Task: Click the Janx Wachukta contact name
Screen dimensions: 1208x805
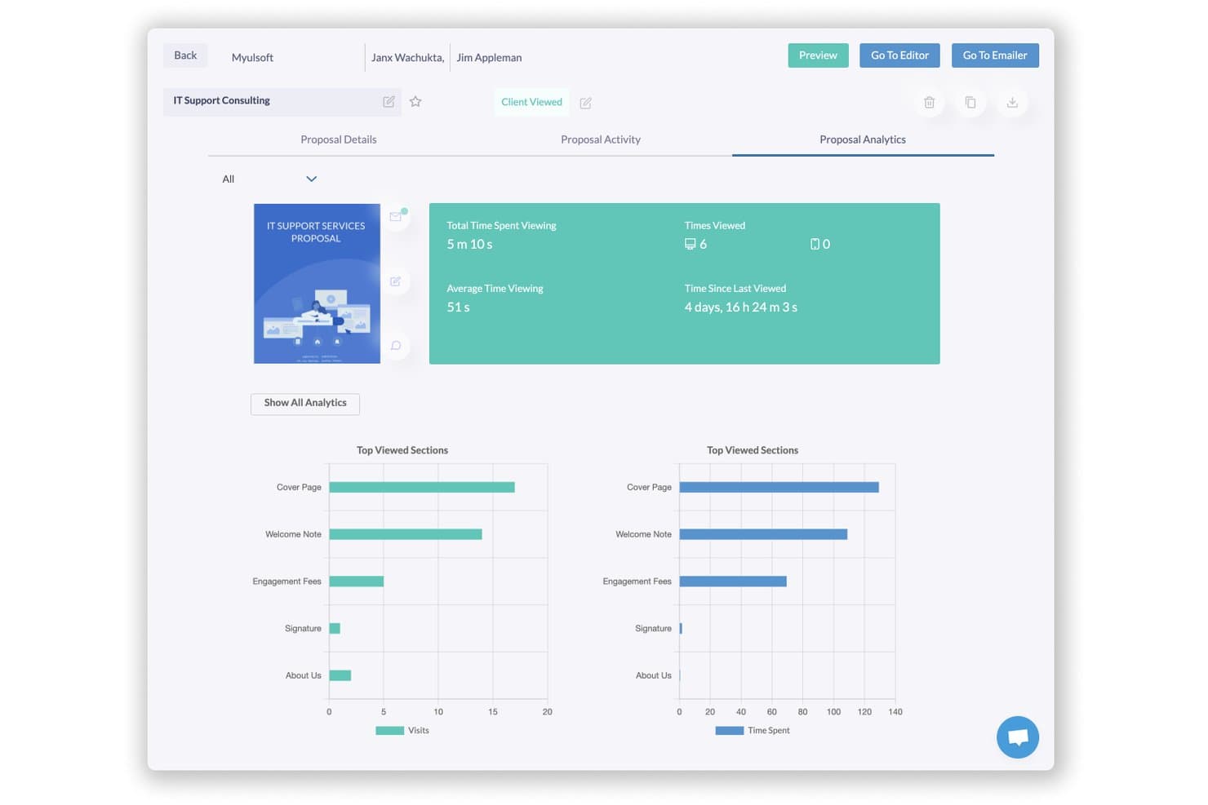Action: point(407,58)
